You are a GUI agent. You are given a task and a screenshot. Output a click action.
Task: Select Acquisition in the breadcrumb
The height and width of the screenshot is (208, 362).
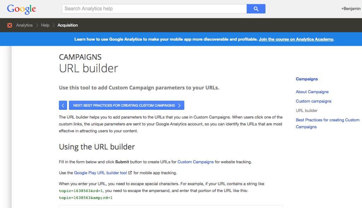(68, 25)
